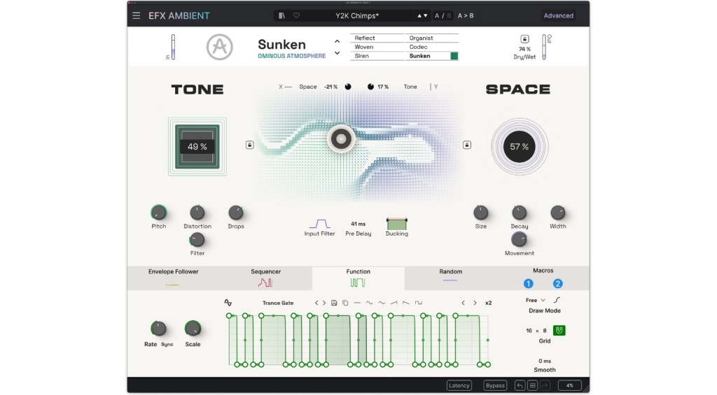Click the Space X-axis amount knob
The width and height of the screenshot is (717, 395).
[x=348, y=87]
